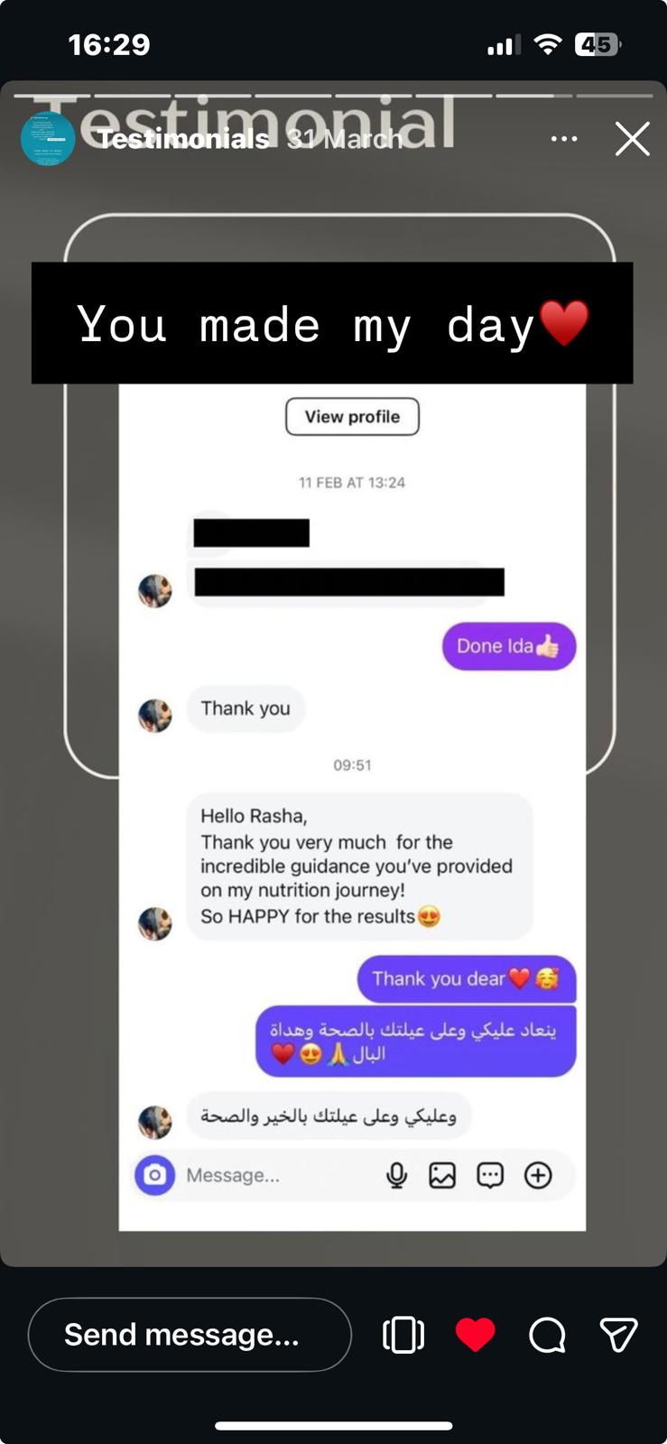Open the story comment bubble icon
The height and width of the screenshot is (1444, 667).
547,1335
